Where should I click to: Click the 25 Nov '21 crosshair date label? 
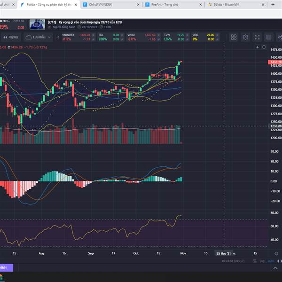pos(224,253)
